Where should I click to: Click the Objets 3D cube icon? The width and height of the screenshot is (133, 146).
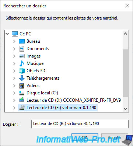pyautogui.click(x=22, y=71)
